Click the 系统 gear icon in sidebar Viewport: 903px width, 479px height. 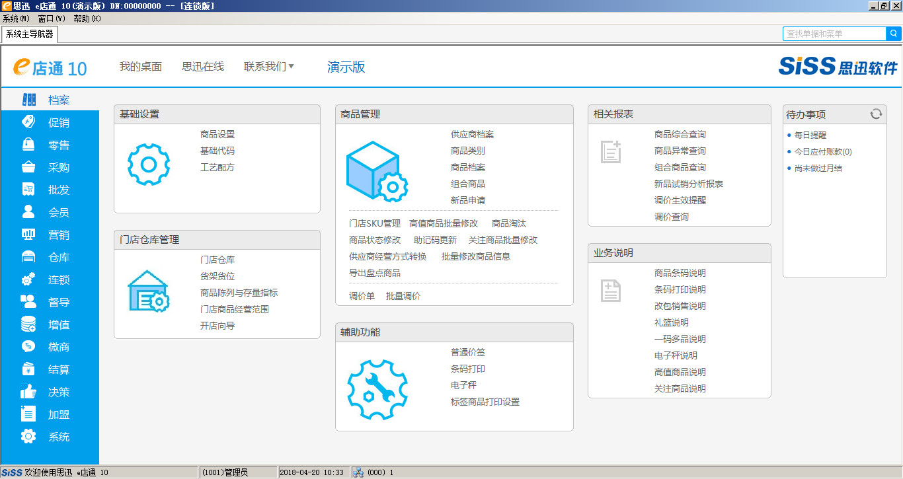29,437
